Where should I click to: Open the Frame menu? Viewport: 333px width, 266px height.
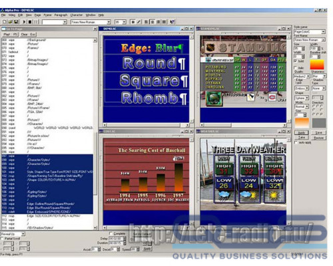(x=47, y=15)
